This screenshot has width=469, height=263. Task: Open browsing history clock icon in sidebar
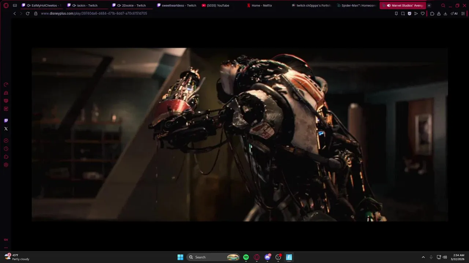(x=6, y=149)
